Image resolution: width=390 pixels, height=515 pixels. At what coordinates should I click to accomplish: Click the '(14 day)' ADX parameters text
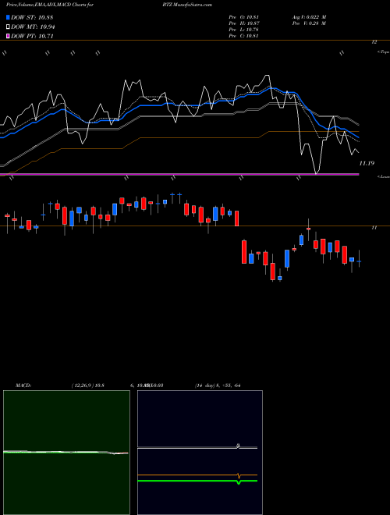click(x=206, y=385)
